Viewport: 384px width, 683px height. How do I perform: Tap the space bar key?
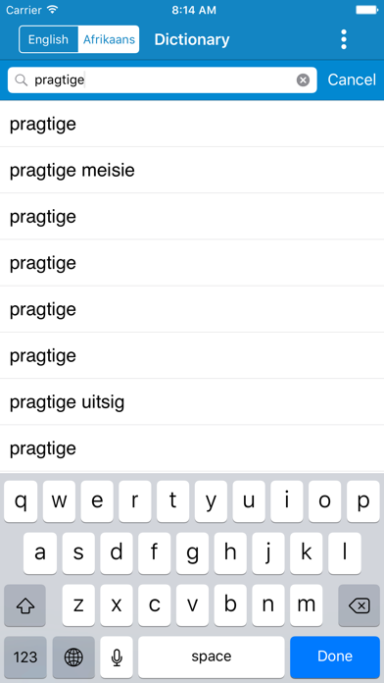pos(212,657)
